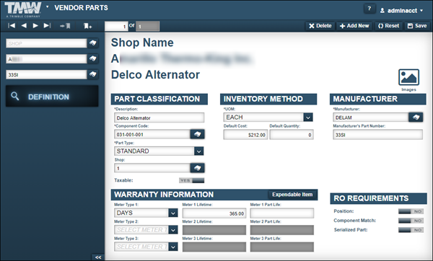Click the Default Cost field

coord(245,135)
